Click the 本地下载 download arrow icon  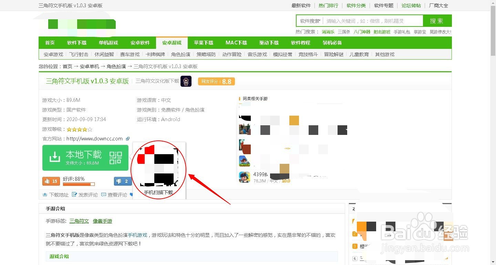[x=55, y=157]
